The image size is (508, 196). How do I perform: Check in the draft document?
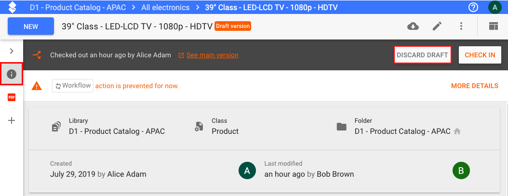[x=480, y=55]
